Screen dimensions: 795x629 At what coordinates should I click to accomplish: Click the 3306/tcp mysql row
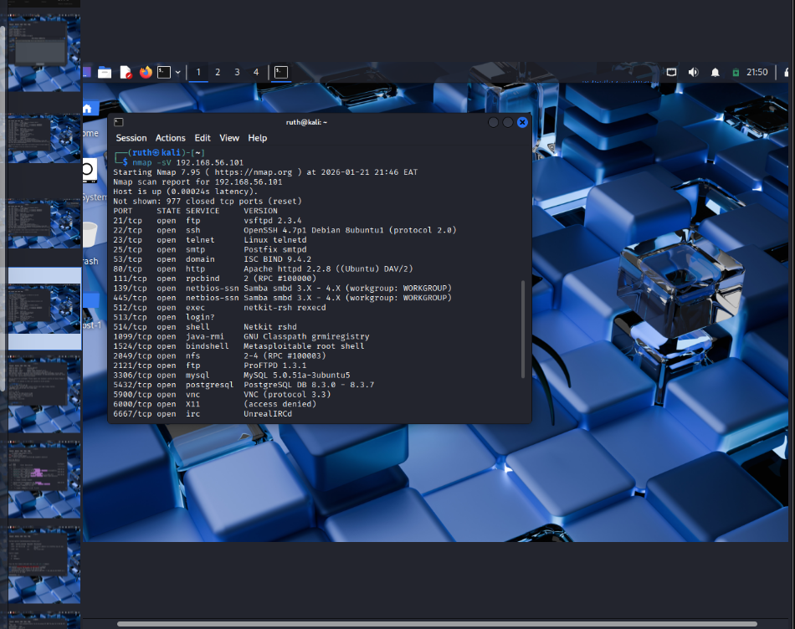pos(232,375)
